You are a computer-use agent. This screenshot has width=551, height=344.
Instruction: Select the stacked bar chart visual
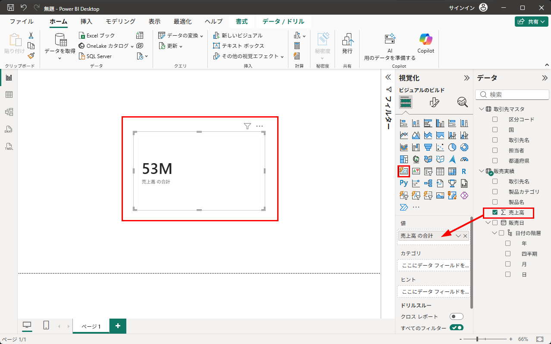click(404, 123)
